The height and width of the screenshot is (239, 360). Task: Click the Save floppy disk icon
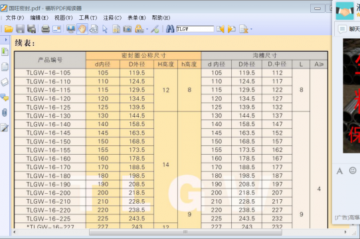20,29
